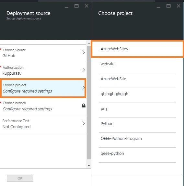Screen dimensions: 184x186
Task: Click the scrollbar down arrow
Action: point(89,165)
